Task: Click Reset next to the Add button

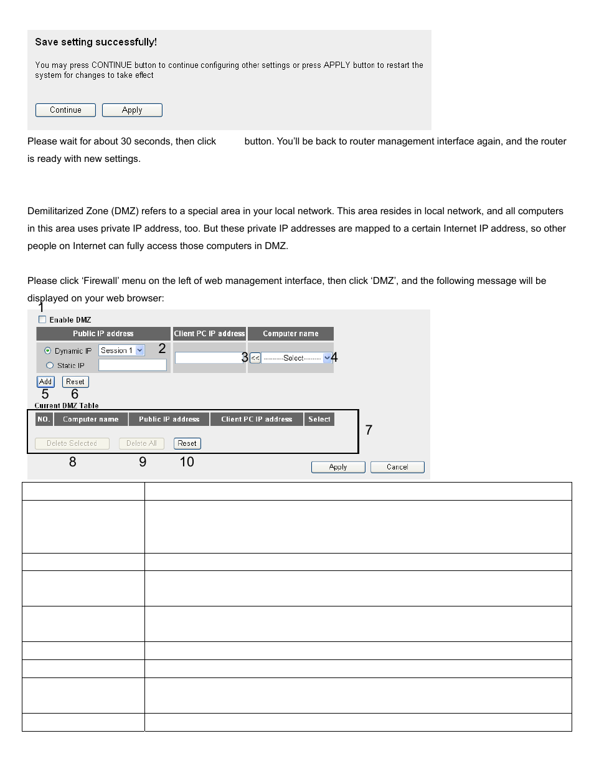Action: click(x=75, y=382)
